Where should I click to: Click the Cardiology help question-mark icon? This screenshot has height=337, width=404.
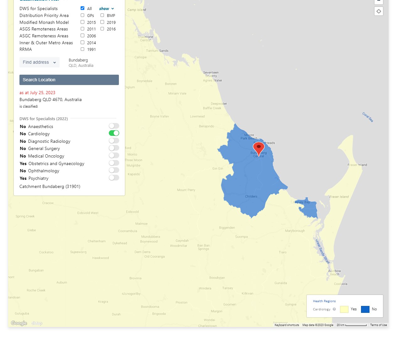(334, 309)
